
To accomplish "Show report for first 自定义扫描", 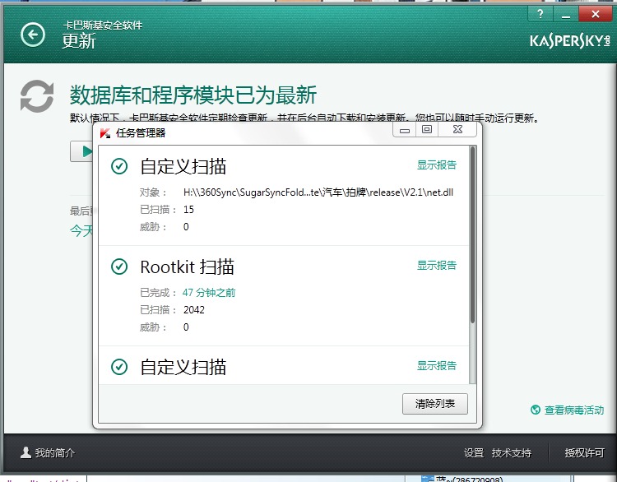I will [x=436, y=165].
